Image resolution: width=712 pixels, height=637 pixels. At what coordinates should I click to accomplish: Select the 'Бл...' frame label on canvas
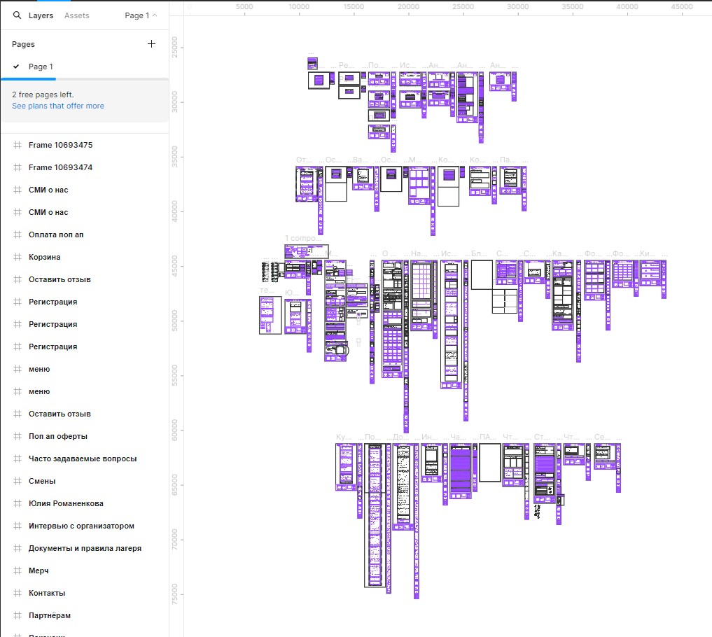[479, 253]
